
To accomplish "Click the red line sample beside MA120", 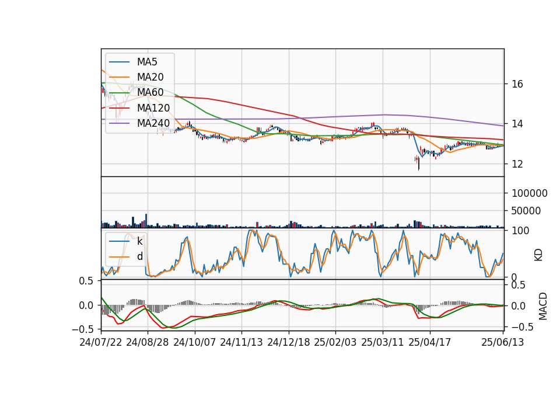I will [119, 108].
